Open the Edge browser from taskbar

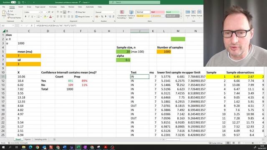click(x=30, y=147)
